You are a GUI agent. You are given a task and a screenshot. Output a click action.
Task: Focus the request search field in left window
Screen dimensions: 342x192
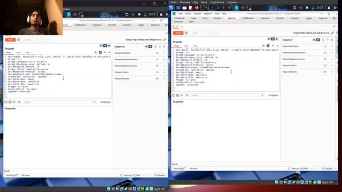click(59, 102)
